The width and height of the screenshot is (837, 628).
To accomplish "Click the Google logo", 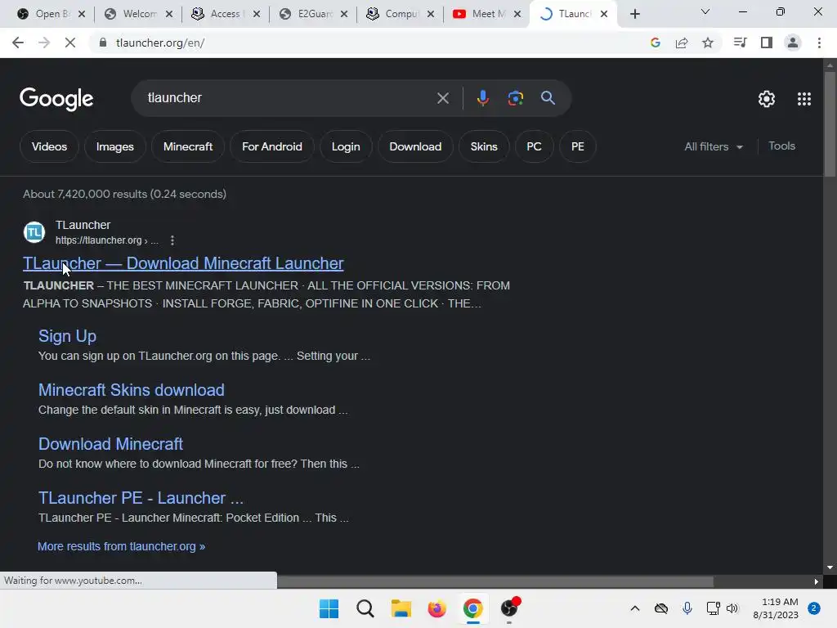I will point(56,99).
